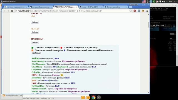Click the NoCheatPlus plugin name
Screen dimensions: 178x100
click(x=38, y=86)
